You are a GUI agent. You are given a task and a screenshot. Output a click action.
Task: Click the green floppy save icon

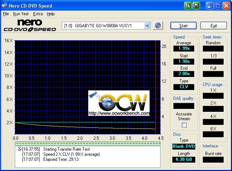point(196,6)
